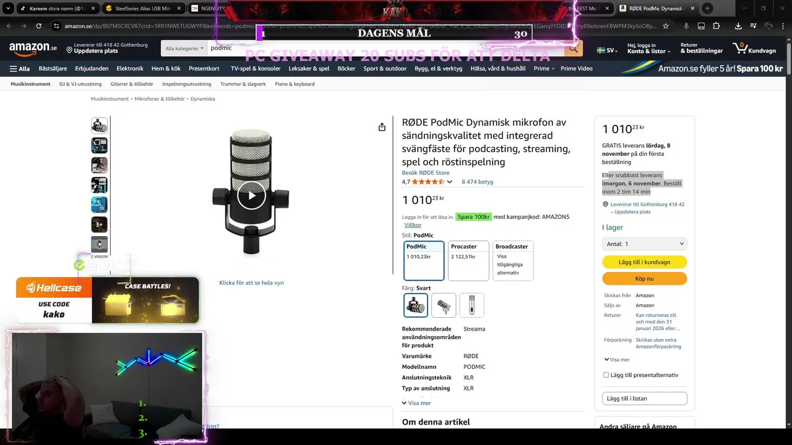Open the 8 474 betyg reviews link
The width and height of the screenshot is (792, 445).
pos(477,182)
